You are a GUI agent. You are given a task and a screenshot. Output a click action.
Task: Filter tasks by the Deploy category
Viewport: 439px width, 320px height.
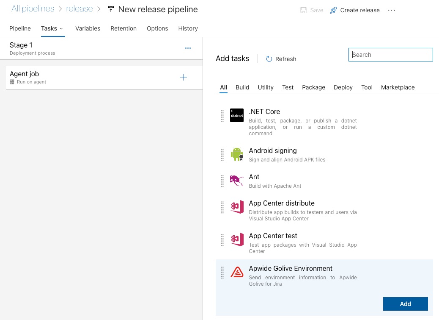pos(343,87)
